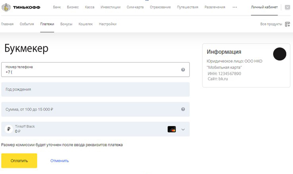This screenshot has height=174, width=293.
Task: Click the Отменить link
Action: click(59, 161)
